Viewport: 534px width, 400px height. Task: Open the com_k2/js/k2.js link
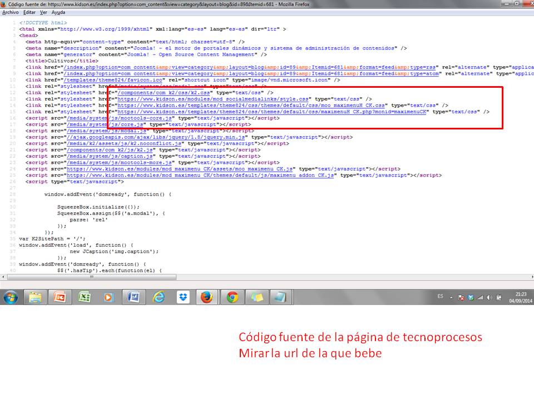(110, 150)
